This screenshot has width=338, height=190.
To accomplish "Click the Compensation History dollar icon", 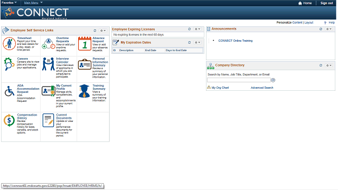I will click(x=9, y=120).
